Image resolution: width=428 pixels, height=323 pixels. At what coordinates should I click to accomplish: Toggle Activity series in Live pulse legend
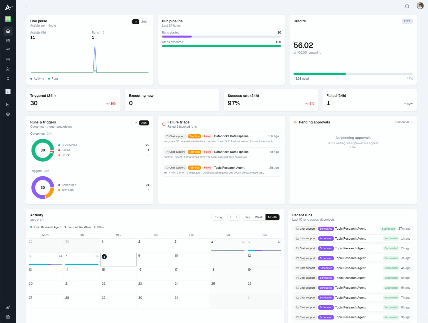point(37,79)
